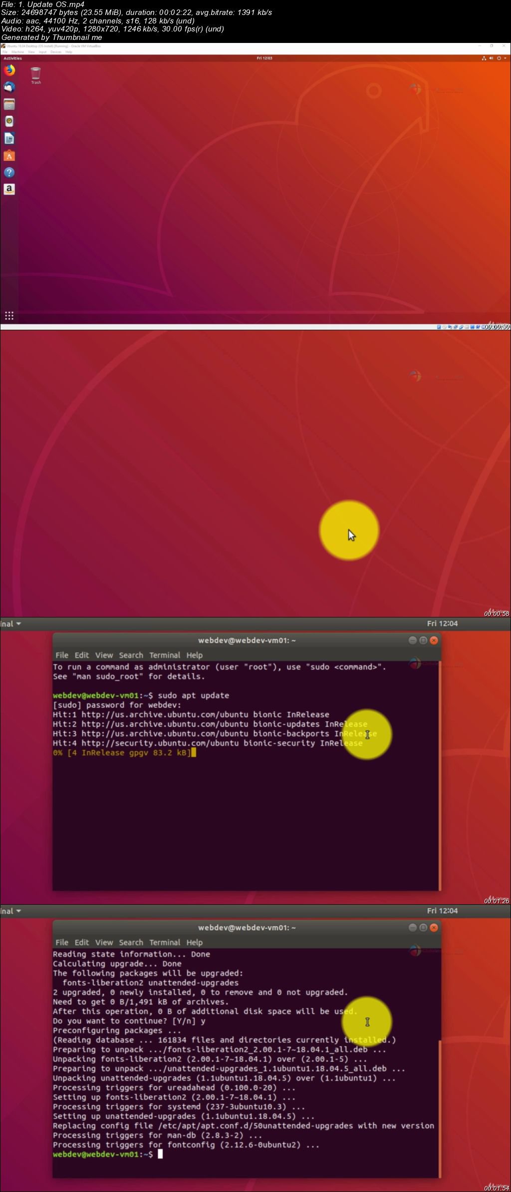Viewport: 511px width, 1192px height.
Task: Expand the system menu arrow beside power icon
Action: pyautogui.click(x=504, y=58)
